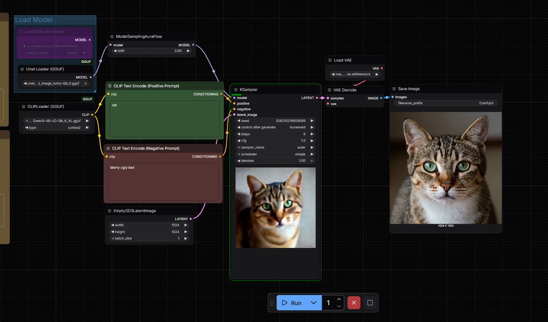Click the denoise value field in KSampler
The image size is (548, 322).
[x=275, y=161]
